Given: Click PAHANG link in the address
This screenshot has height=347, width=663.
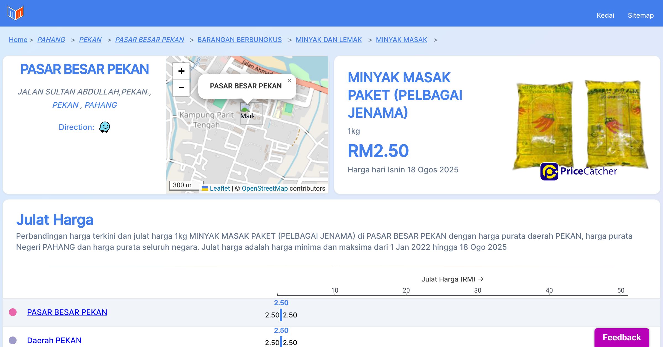Looking at the screenshot, I should [101, 105].
